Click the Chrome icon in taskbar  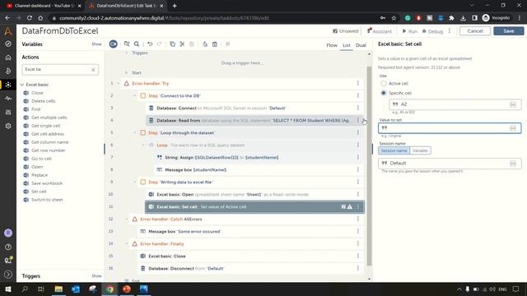click(110, 289)
